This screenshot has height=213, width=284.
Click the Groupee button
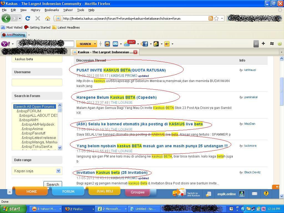[x=138, y=192]
